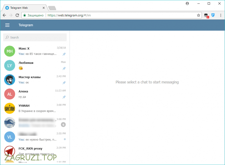Open the Chrome profile icon
This screenshot has width=225, height=165.
tap(187, 4)
